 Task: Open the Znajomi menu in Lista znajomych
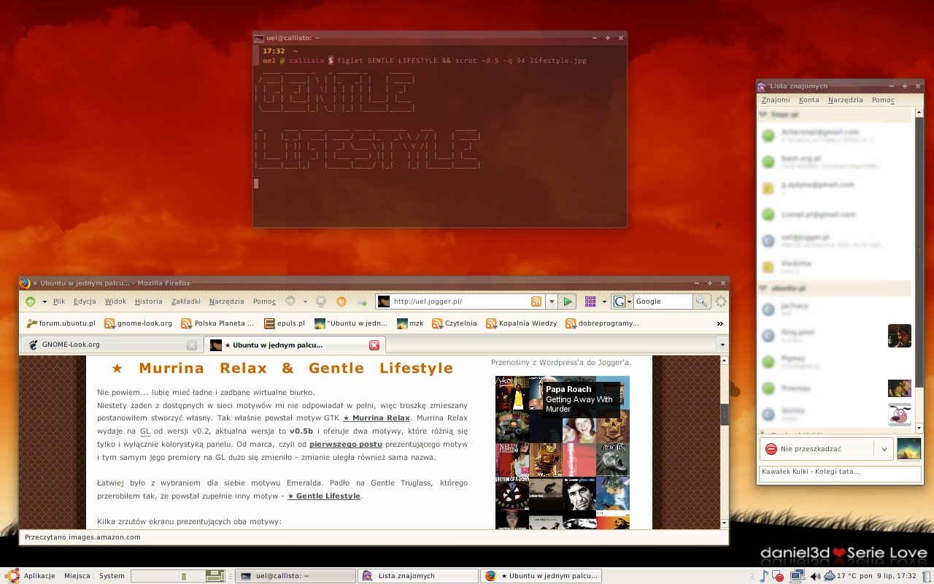pyautogui.click(x=776, y=100)
